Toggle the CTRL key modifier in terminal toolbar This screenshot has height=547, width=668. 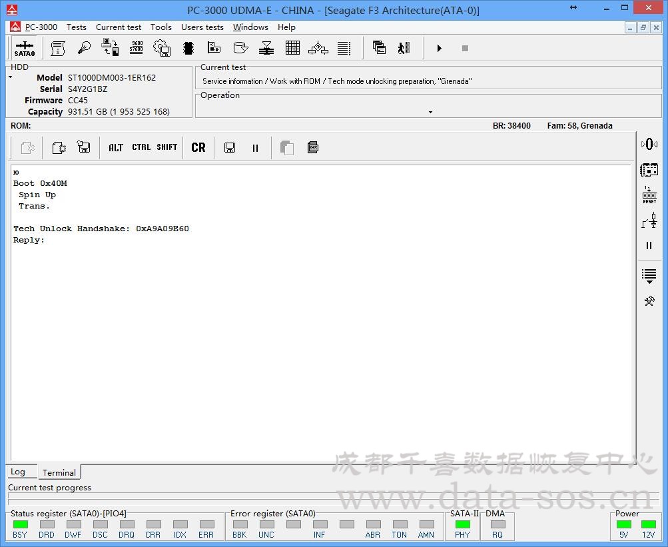pyautogui.click(x=141, y=148)
